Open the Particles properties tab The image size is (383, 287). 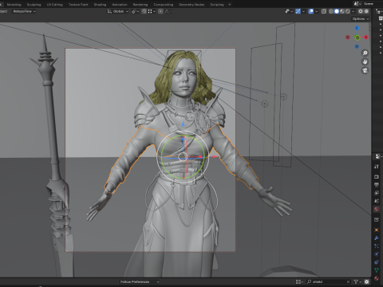[377, 246]
